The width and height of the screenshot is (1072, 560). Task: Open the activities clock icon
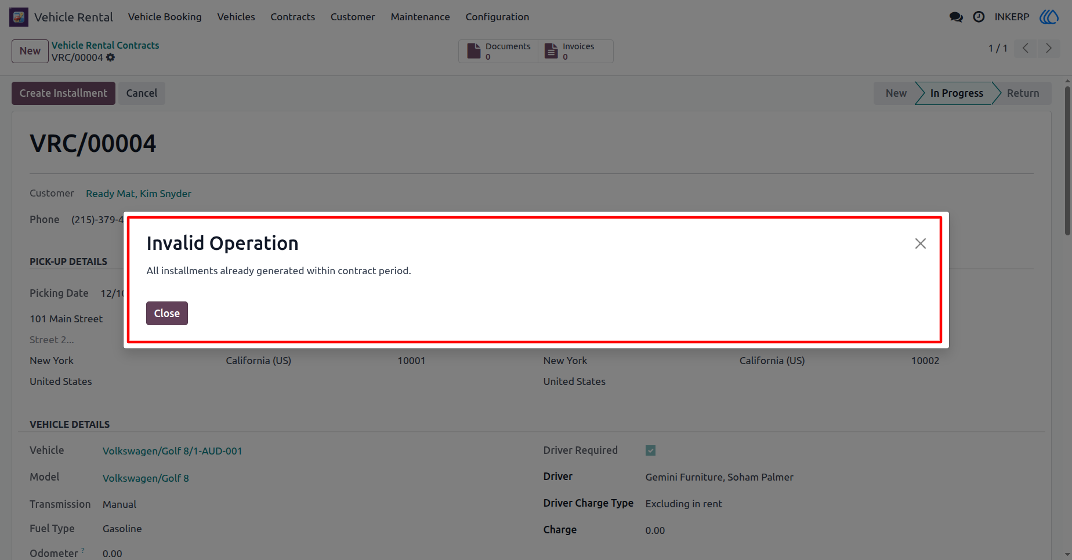tap(979, 17)
